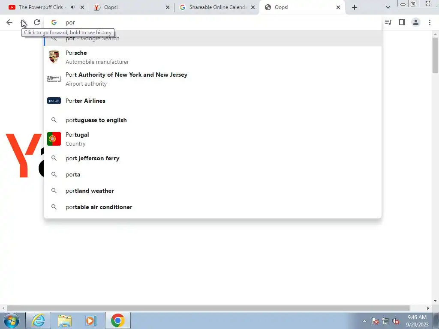Open Windows Media Player on taskbar

[x=91, y=320]
